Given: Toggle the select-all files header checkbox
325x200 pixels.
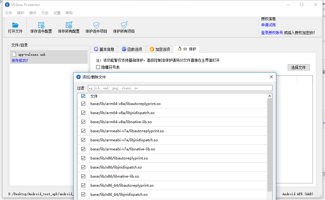Looking at the screenshot, I should (83, 96).
